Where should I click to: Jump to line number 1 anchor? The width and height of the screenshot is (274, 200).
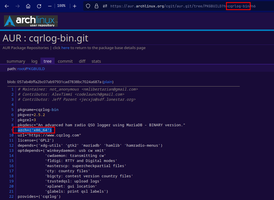point(12,89)
